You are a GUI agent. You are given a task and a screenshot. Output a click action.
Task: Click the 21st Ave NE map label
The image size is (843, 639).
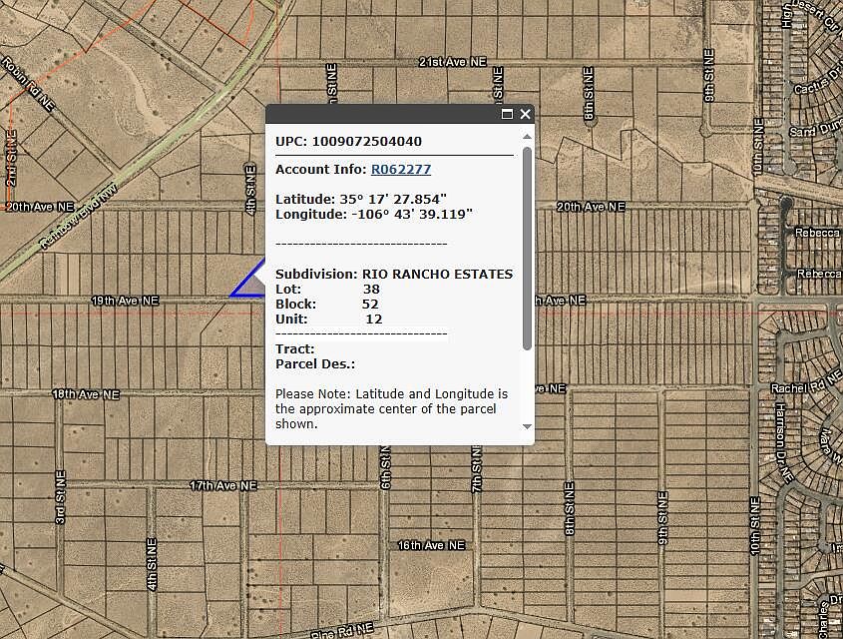(x=452, y=62)
